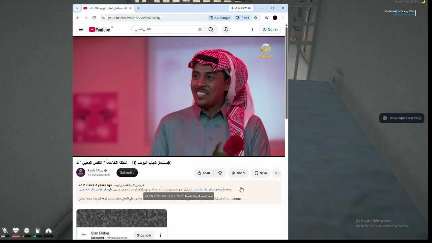This screenshot has height=243, width=432.
Task: View site information icon in address bar
Action: [104, 18]
